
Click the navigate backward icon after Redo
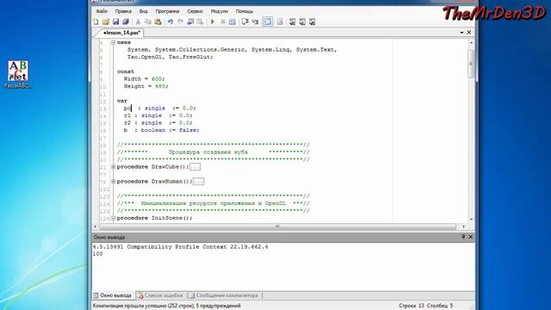[x=190, y=22]
